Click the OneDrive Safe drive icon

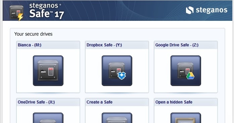48,118
